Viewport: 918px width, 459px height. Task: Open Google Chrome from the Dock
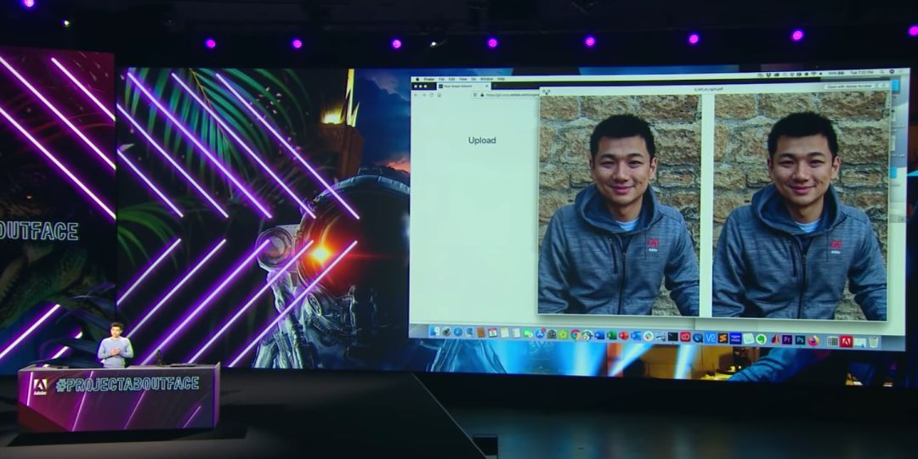coord(575,334)
